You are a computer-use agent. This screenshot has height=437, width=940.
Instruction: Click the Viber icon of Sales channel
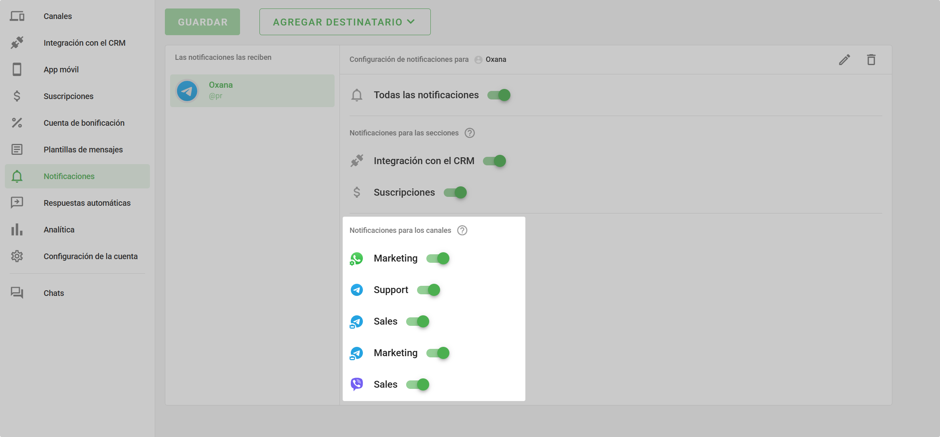(x=356, y=384)
